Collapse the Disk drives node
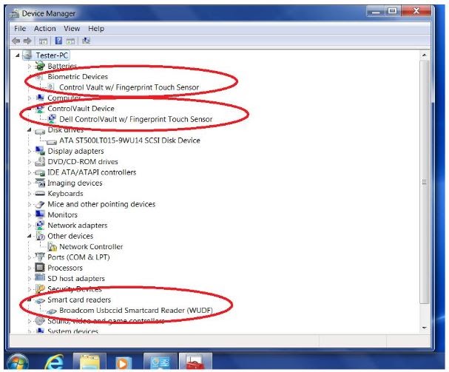 click(29, 129)
